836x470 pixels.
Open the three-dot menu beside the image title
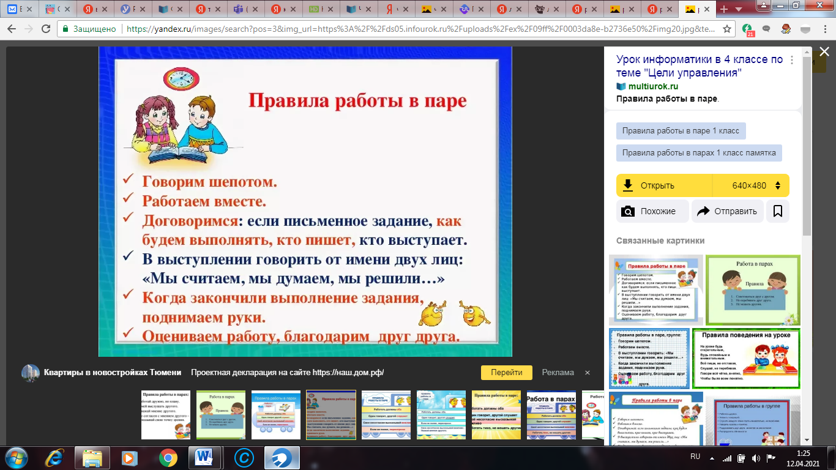[x=793, y=60]
